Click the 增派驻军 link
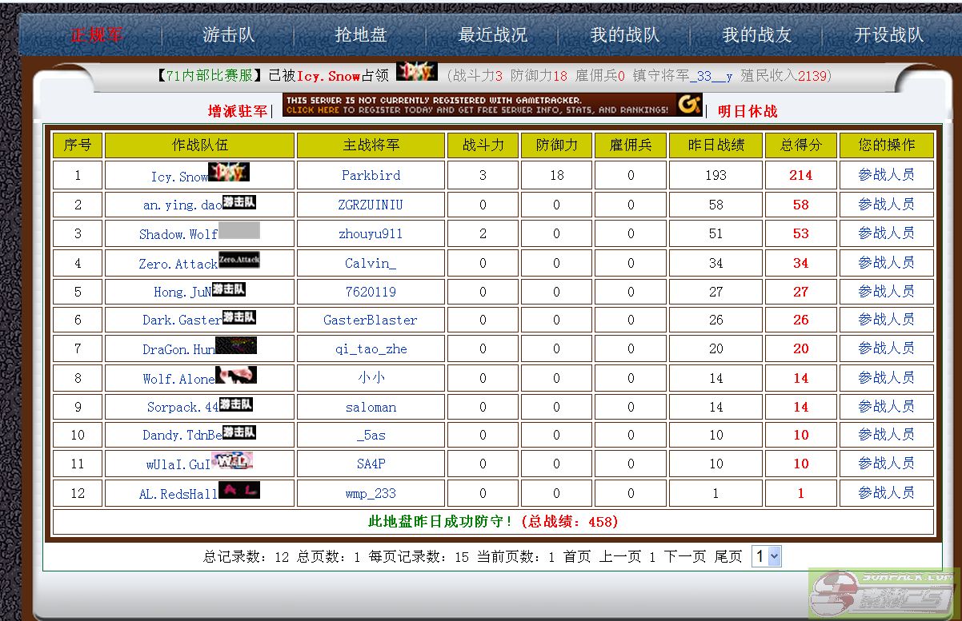This screenshot has width=962, height=621. click(238, 111)
